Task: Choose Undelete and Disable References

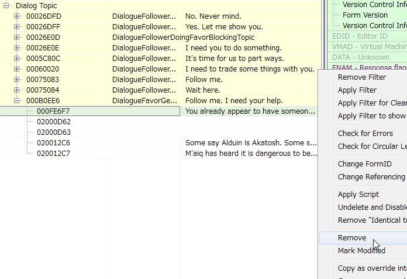Action: [372, 207]
